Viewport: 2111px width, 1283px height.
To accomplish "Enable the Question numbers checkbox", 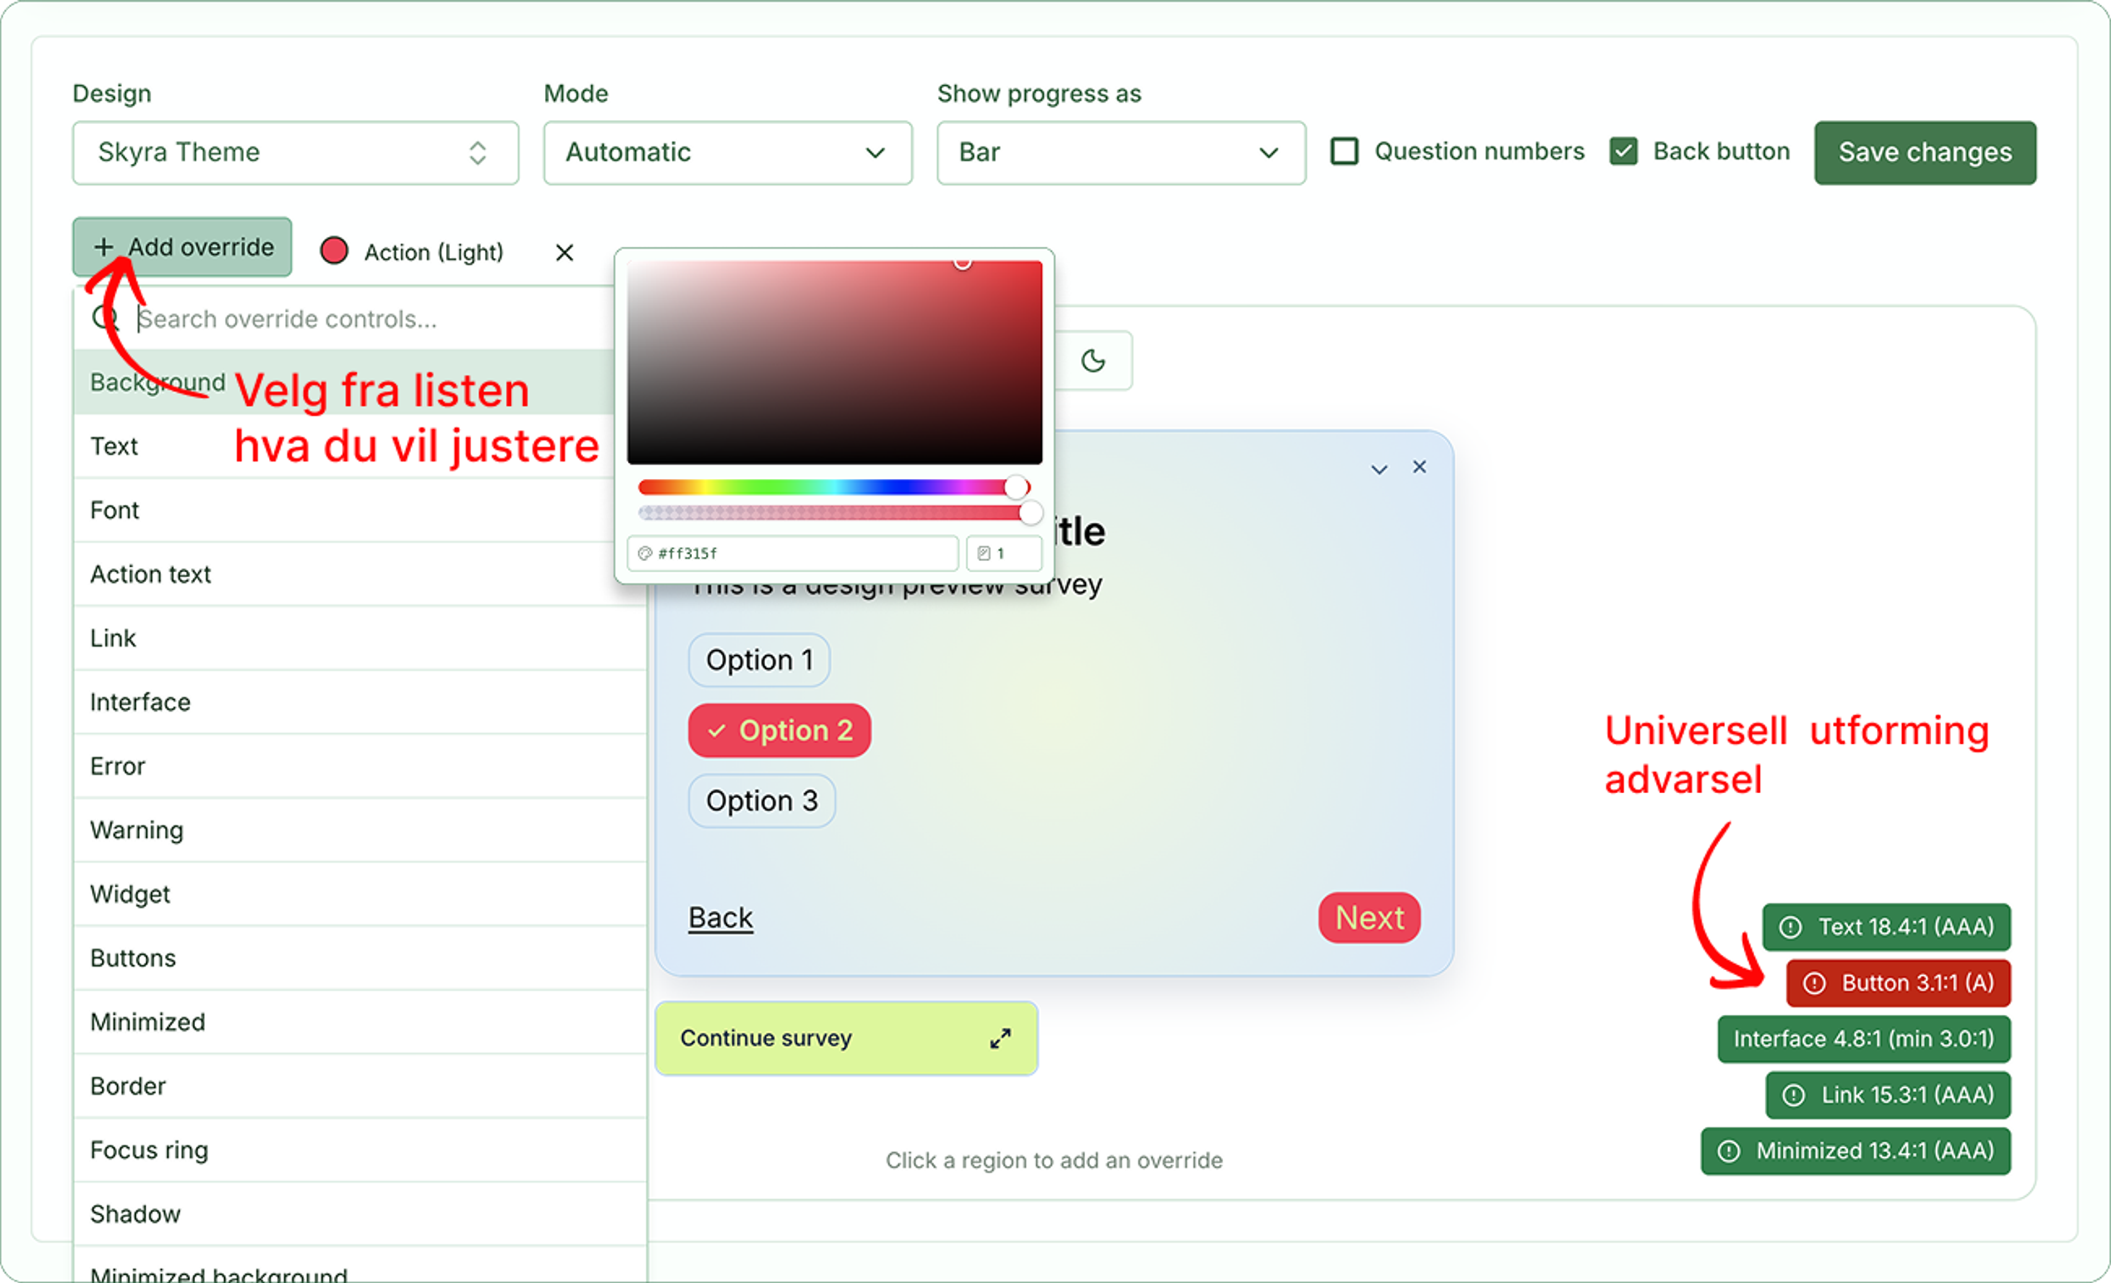I will pyautogui.click(x=1344, y=152).
